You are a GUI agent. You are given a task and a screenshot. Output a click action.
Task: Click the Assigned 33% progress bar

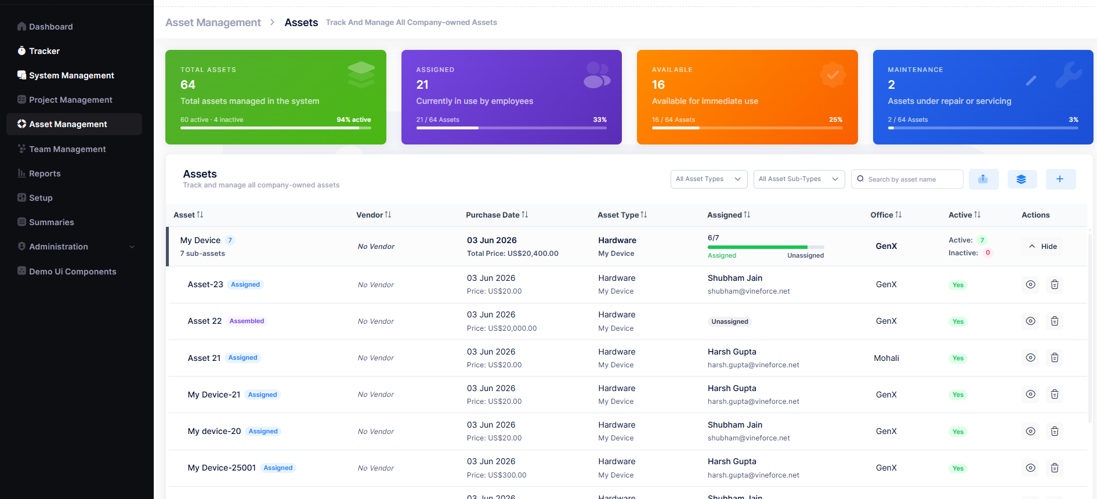pyautogui.click(x=511, y=128)
